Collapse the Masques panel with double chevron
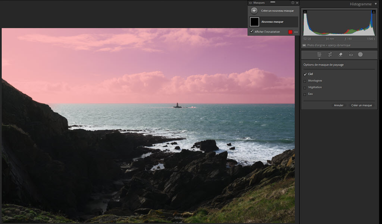The height and width of the screenshot is (224, 382). point(297,3)
